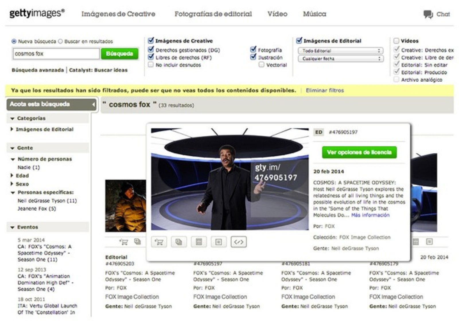This screenshot has width=459, height=321.
Task: Open the Fotografías de editorial menu
Action: point(213,14)
